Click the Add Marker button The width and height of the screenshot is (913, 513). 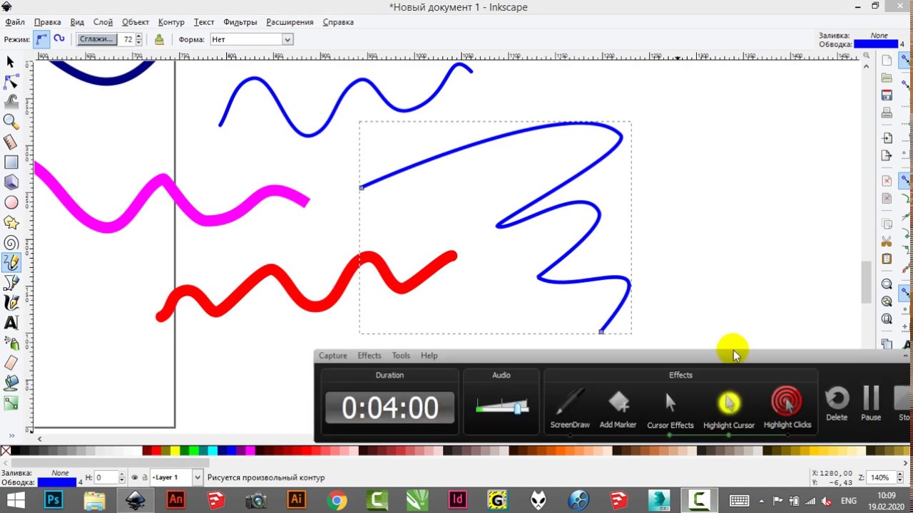coord(618,409)
